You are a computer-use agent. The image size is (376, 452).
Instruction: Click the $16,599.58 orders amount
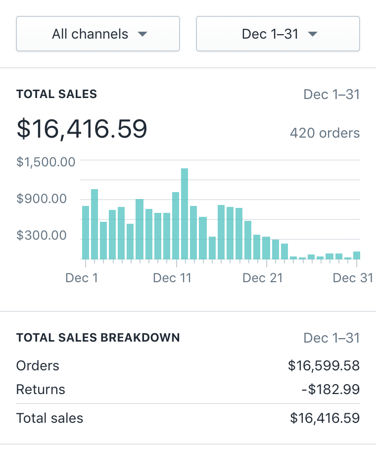324,366
